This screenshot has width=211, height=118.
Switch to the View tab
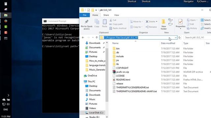(x=116, y=15)
